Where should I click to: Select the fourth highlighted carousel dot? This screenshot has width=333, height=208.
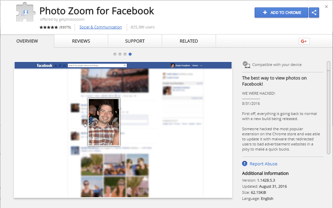130,54
